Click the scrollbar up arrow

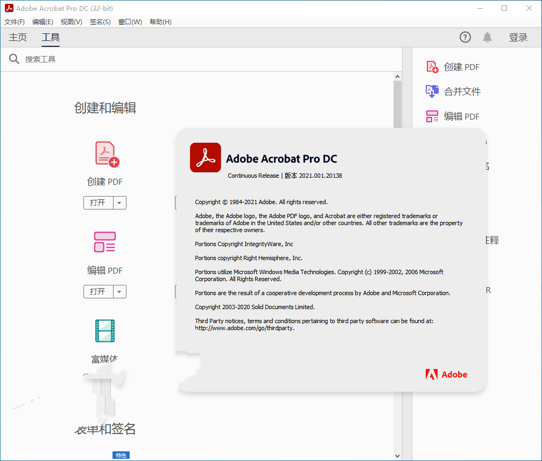(398, 76)
